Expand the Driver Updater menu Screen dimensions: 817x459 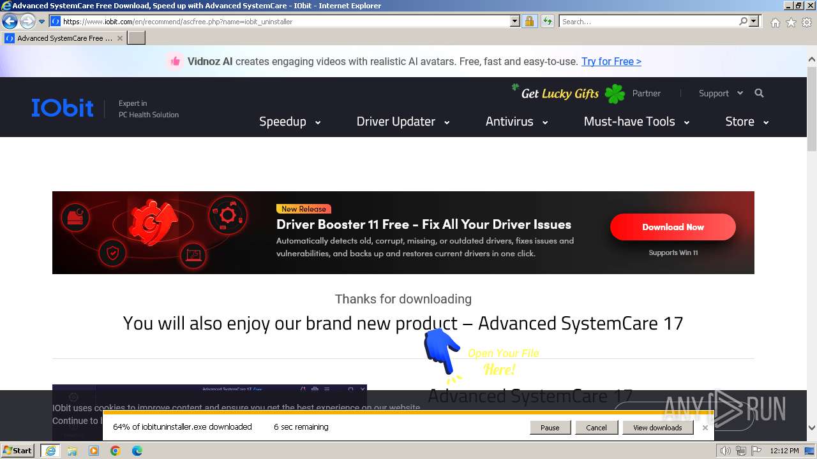403,121
